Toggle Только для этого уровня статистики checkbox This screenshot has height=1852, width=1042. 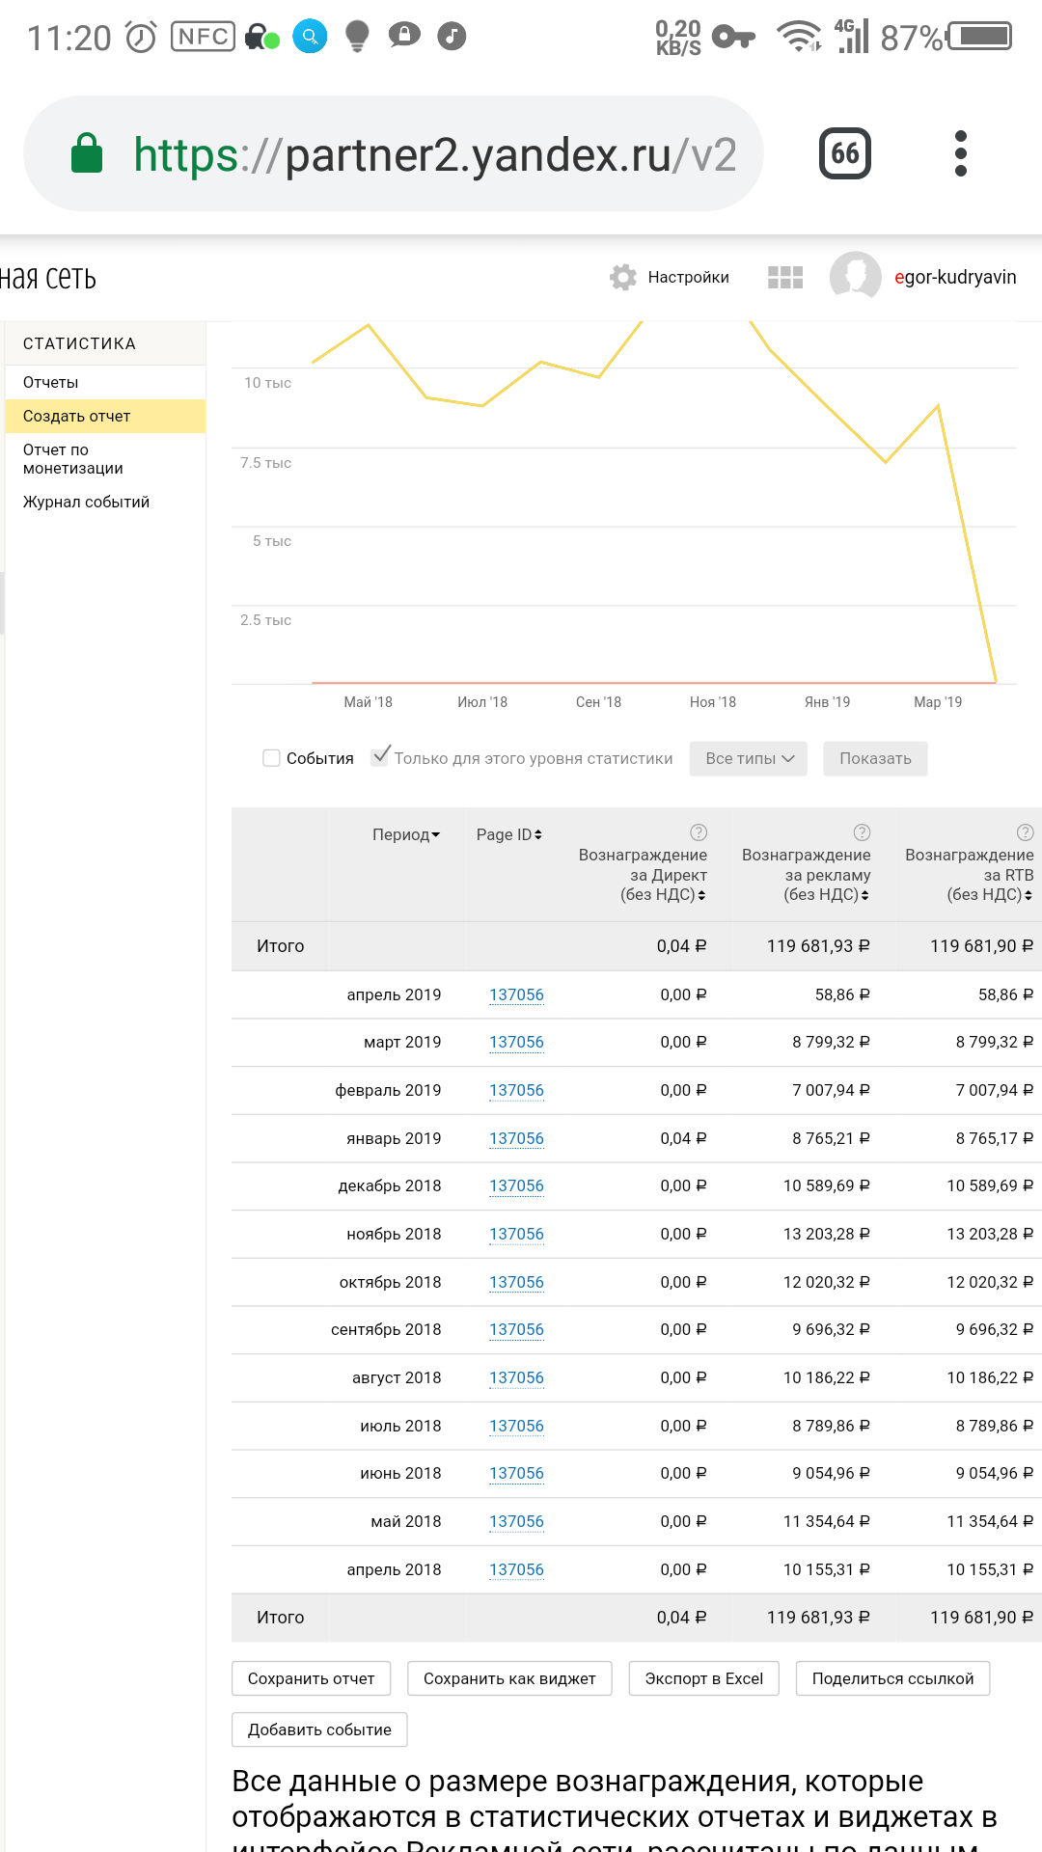pyautogui.click(x=380, y=757)
